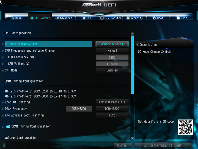Open Load XMP Setting profile dropdown
This screenshot has width=198, height=149.
point(112,102)
